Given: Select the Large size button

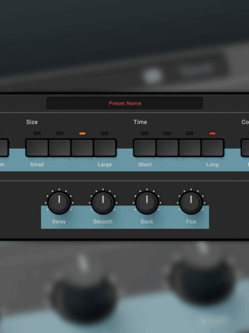Looking at the screenshot, I should (105, 148).
